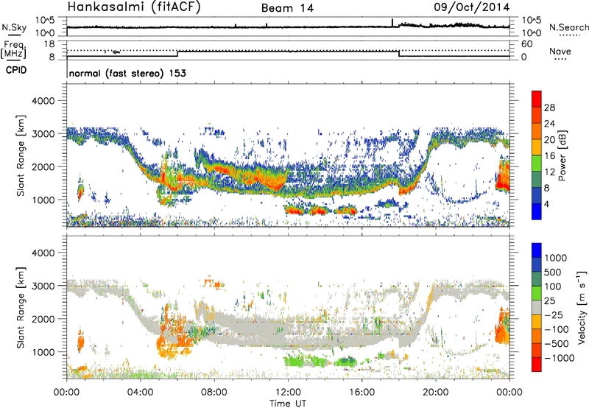Image resolution: width=589 pixels, height=408 pixels.
Task: Click the 'Nave' legend label
Action: coord(560,52)
